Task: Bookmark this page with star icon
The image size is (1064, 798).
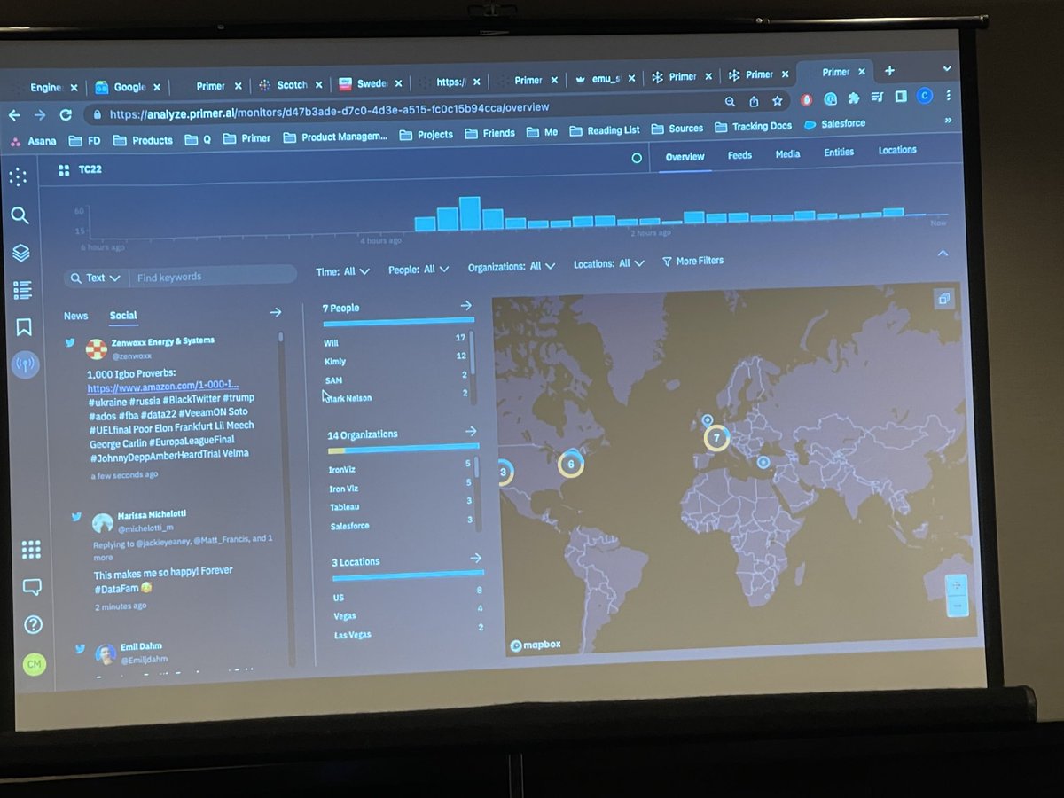Action: (x=778, y=101)
